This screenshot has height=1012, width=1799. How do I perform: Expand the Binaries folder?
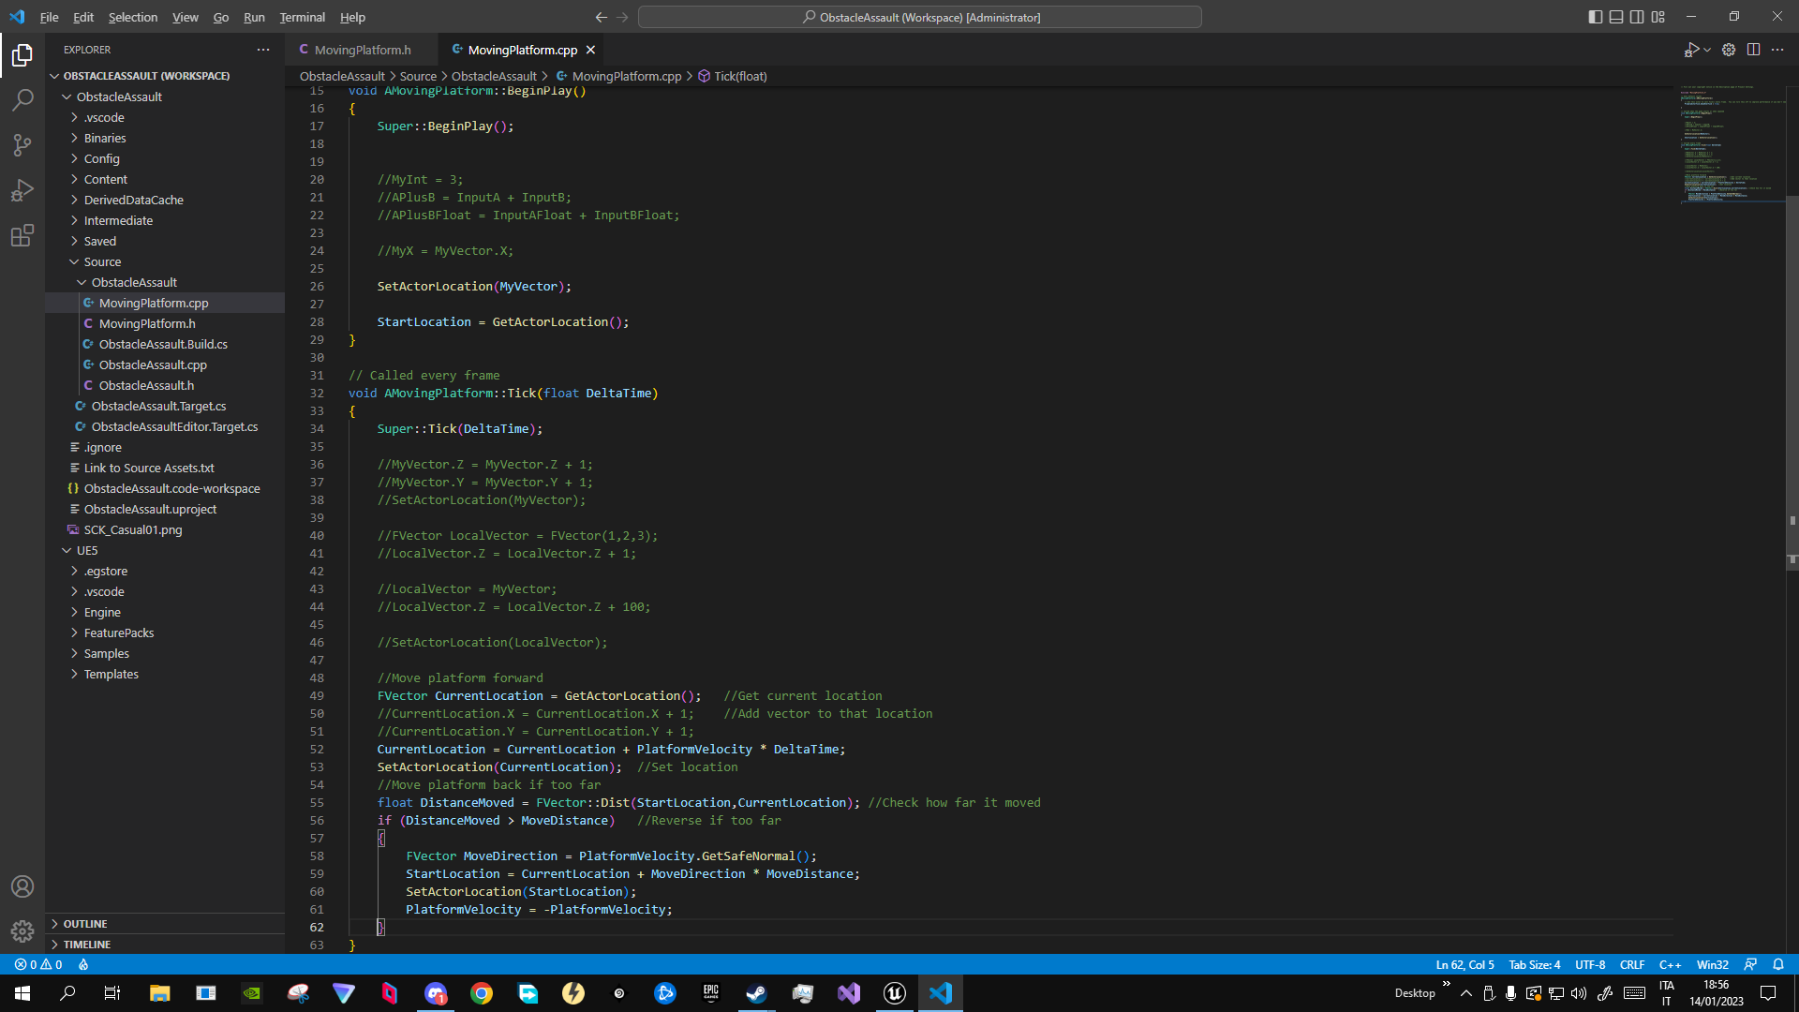(104, 138)
